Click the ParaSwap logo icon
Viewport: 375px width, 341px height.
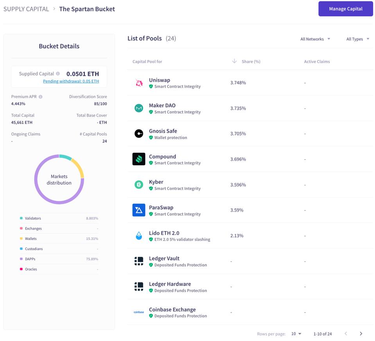coord(139,210)
